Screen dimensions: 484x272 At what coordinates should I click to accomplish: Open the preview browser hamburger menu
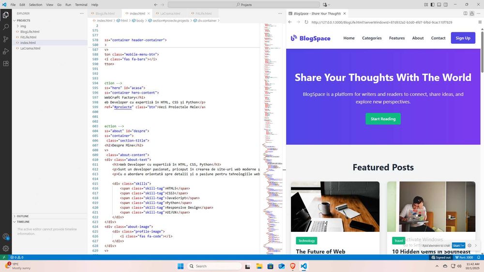pyautogui.click(x=480, y=22)
